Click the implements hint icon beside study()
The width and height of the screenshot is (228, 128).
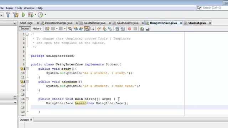click(x=22, y=69)
